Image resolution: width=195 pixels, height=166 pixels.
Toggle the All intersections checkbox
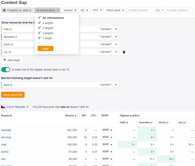click(39, 18)
